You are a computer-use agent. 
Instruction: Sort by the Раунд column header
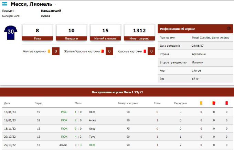tap(39, 103)
